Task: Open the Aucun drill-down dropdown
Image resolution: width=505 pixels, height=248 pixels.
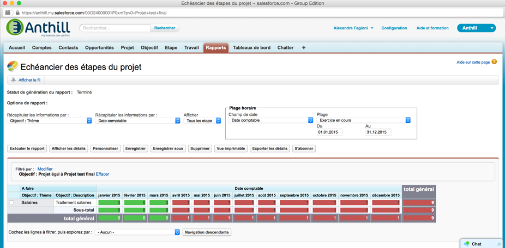Action: pyautogui.click(x=137, y=232)
